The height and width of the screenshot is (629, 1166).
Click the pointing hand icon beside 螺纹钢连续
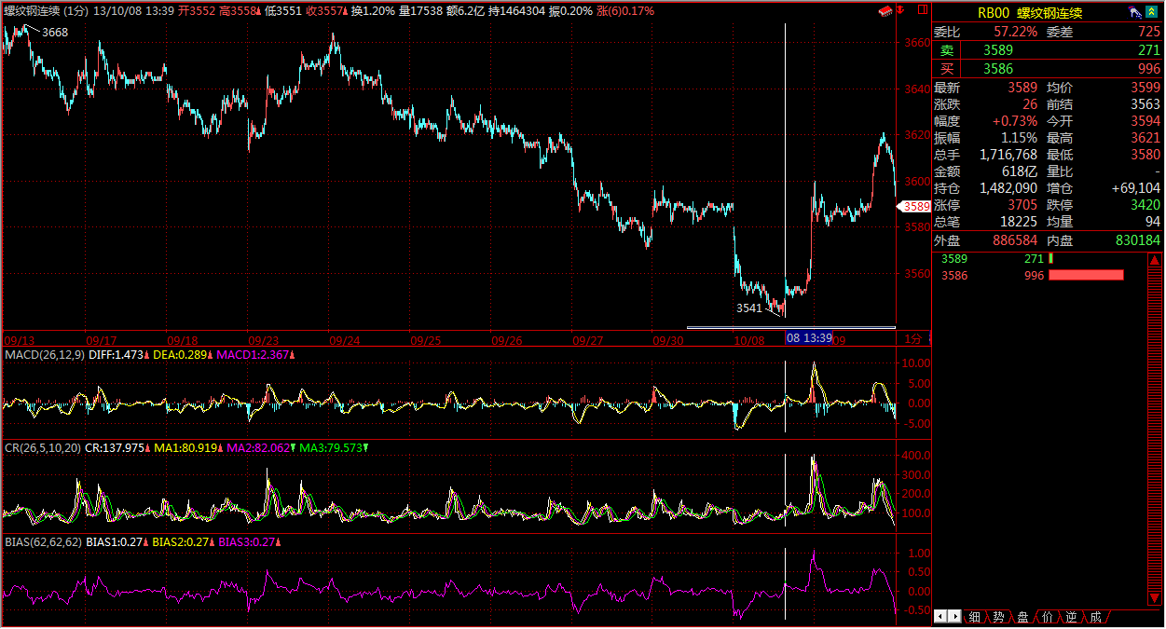tap(1134, 13)
